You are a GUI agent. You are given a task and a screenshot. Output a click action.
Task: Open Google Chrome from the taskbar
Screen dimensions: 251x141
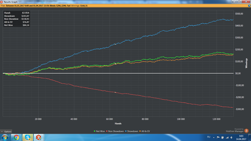pos(16,137)
